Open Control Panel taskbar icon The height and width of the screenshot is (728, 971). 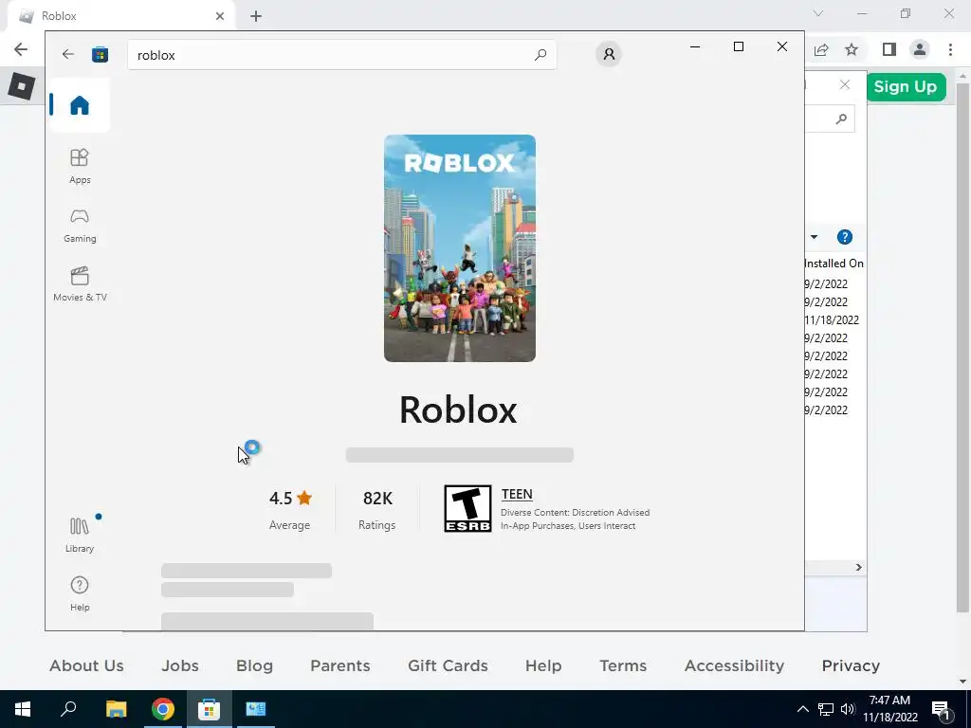(x=256, y=709)
